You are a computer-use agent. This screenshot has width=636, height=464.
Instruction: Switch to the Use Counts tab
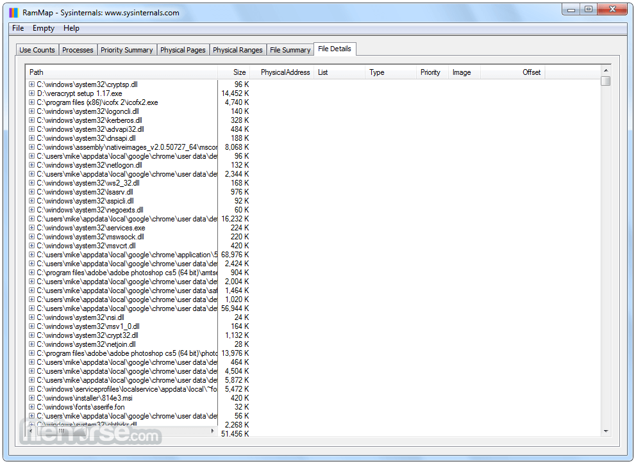click(37, 50)
